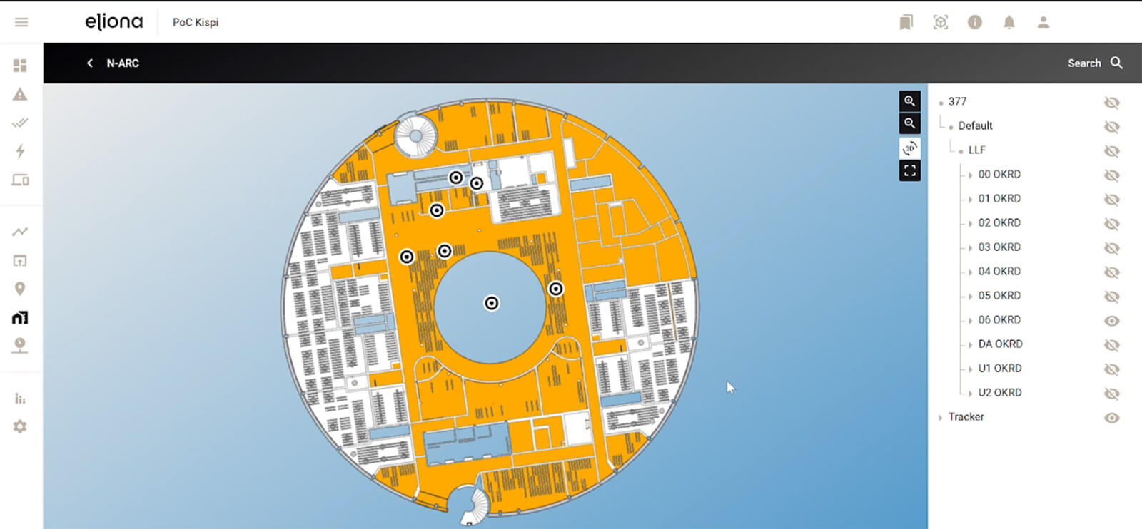Expand the 02 OKRD tree node
The height and width of the screenshot is (529, 1142).
[971, 223]
